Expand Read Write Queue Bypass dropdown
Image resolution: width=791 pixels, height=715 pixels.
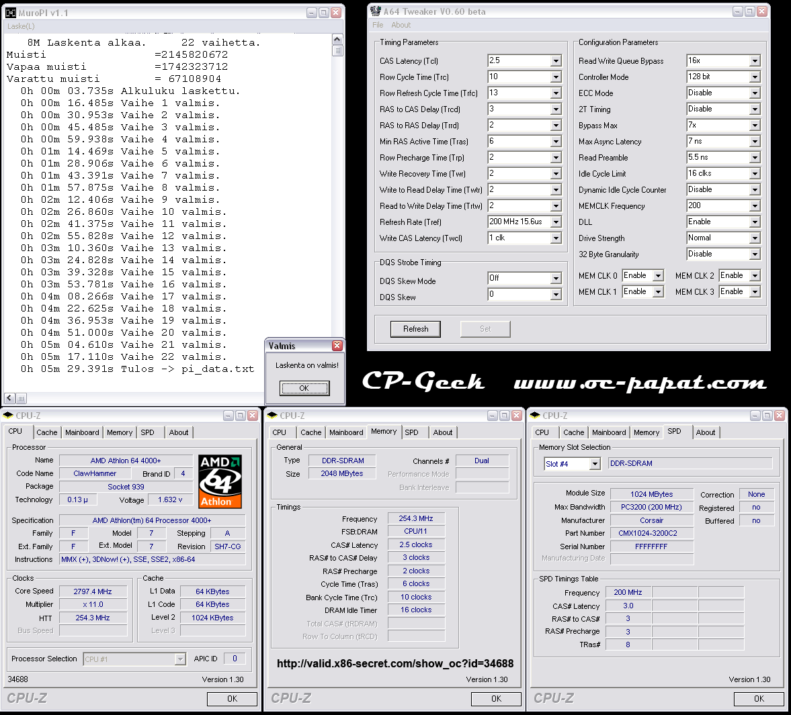[755, 61]
